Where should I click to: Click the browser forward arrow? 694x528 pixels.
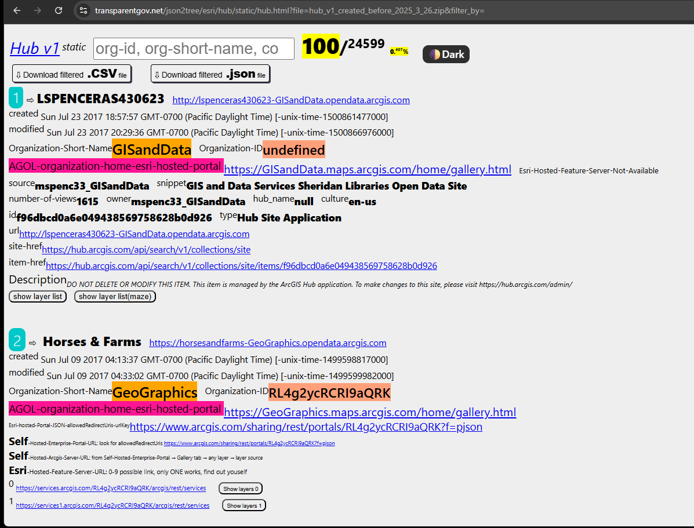(38, 10)
